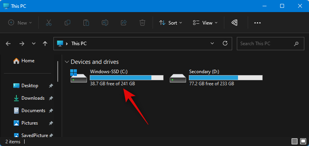Viewport: 309px width, 146px height.
Task: Click the This PC address bar
Action: 143,44
